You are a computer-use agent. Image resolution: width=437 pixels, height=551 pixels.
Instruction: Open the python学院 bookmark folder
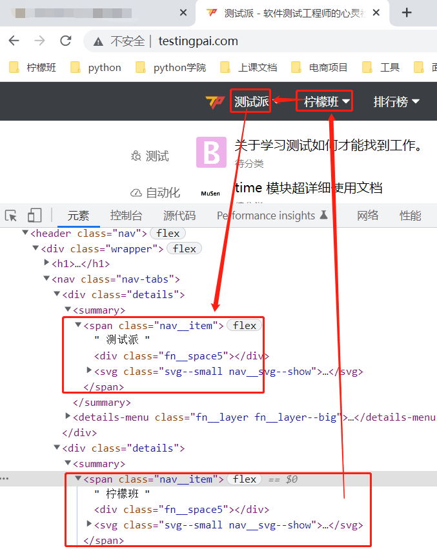(x=172, y=68)
